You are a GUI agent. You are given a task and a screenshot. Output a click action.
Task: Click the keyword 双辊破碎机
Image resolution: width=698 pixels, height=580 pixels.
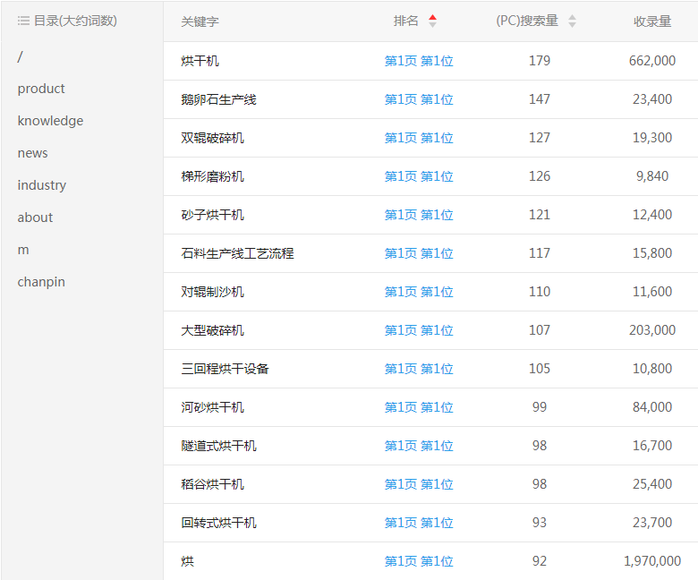[212, 138]
